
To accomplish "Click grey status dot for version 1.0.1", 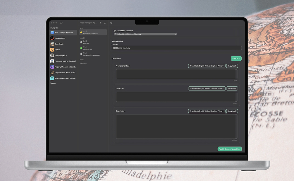I will pyautogui.click(x=81, y=54).
